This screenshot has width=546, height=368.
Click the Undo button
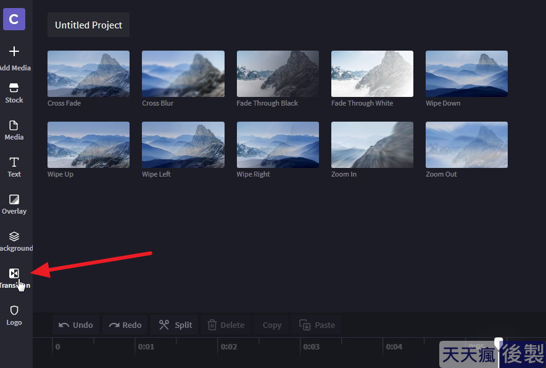[76, 325]
